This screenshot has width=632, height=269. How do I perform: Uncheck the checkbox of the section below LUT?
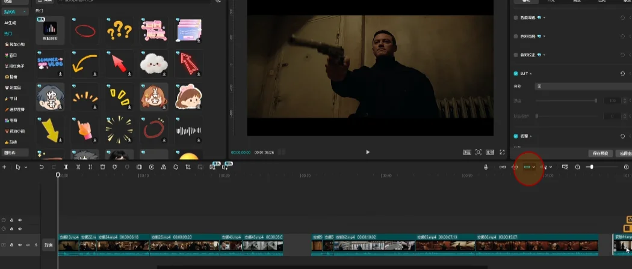tap(515, 136)
